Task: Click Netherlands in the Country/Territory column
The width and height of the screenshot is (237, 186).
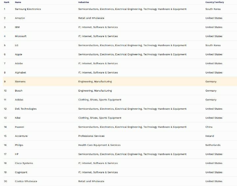Action: [x=213, y=145]
